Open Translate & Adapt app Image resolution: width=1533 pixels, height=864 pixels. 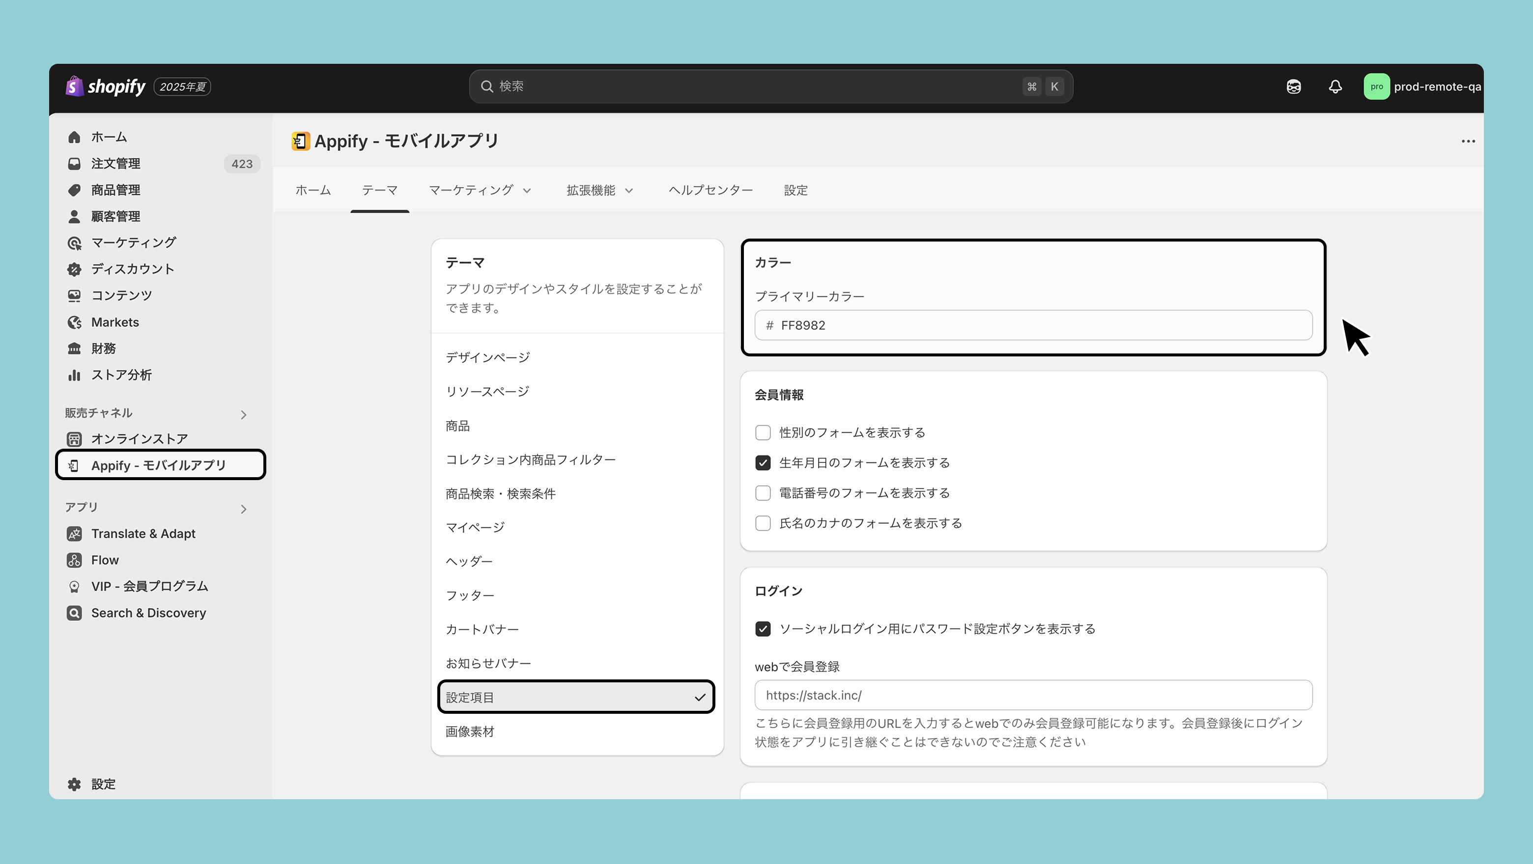(x=143, y=534)
